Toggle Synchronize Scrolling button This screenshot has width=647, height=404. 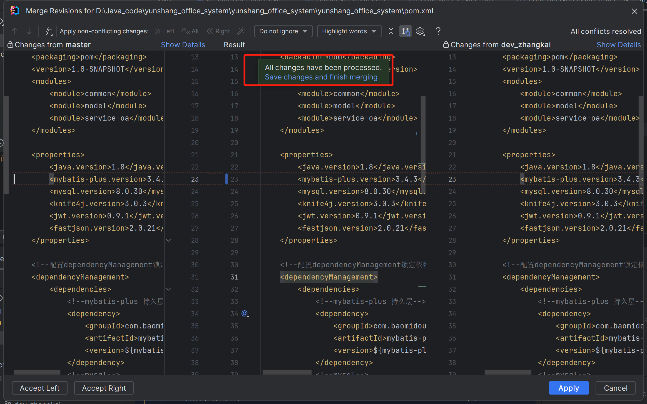[405, 31]
